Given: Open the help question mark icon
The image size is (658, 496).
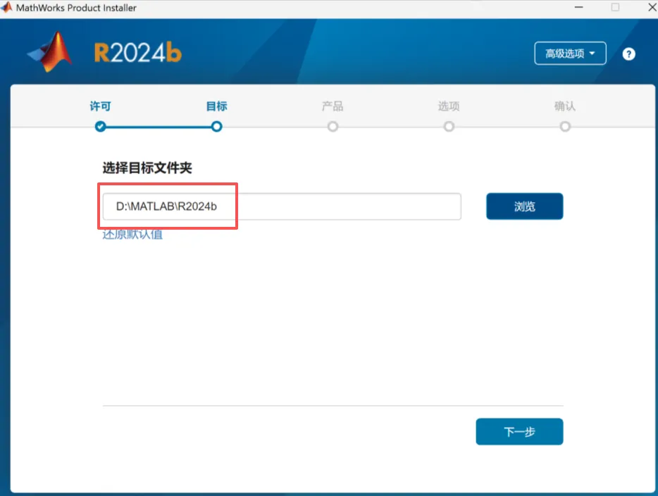Looking at the screenshot, I should pyautogui.click(x=628, y=54).
